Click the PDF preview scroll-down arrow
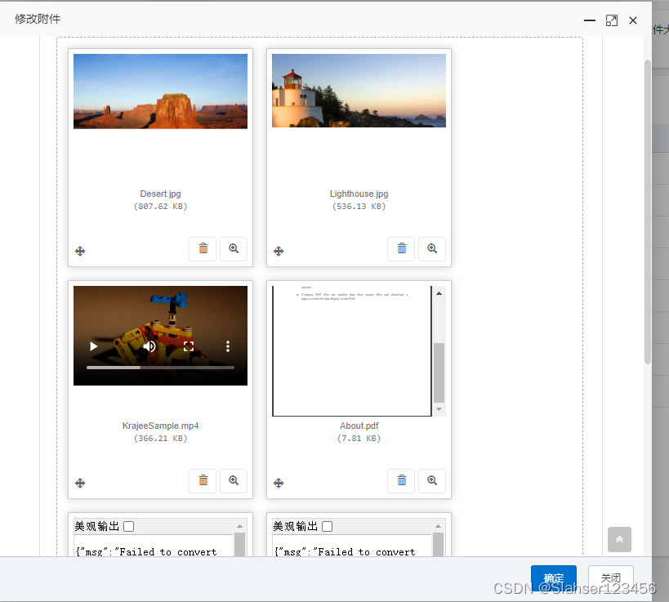This screenshot has width=669, height=602. [439, 409]
